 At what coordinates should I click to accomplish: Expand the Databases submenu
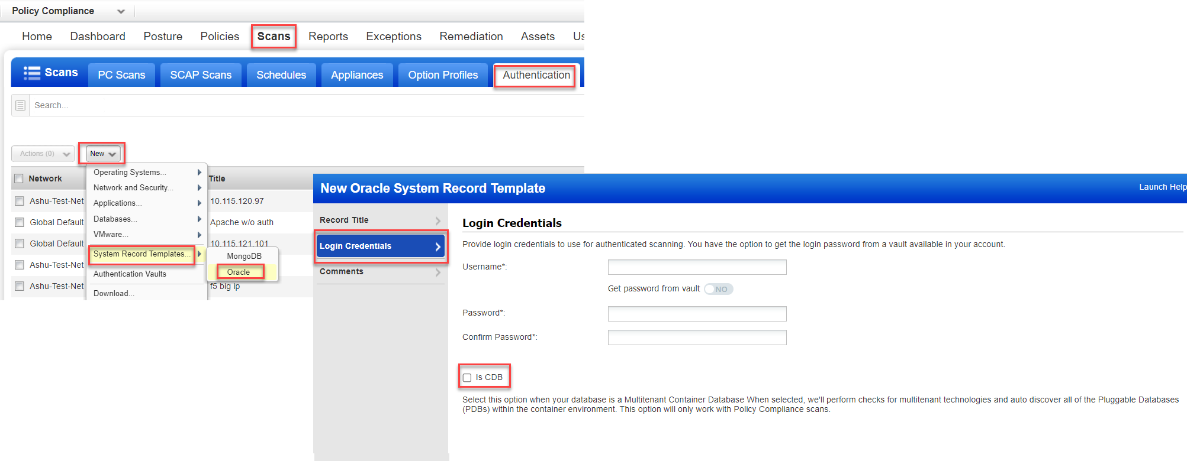pyautogui.click(x=147, y=219)
